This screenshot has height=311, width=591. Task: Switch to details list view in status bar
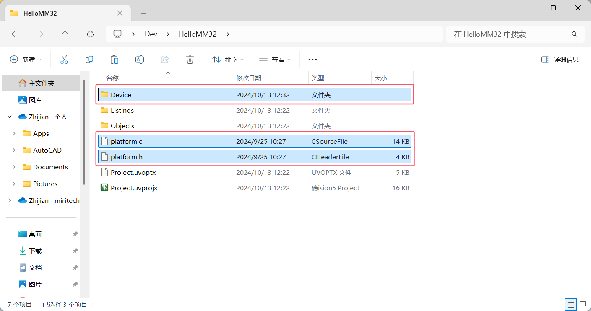click(x=570, y=304)
